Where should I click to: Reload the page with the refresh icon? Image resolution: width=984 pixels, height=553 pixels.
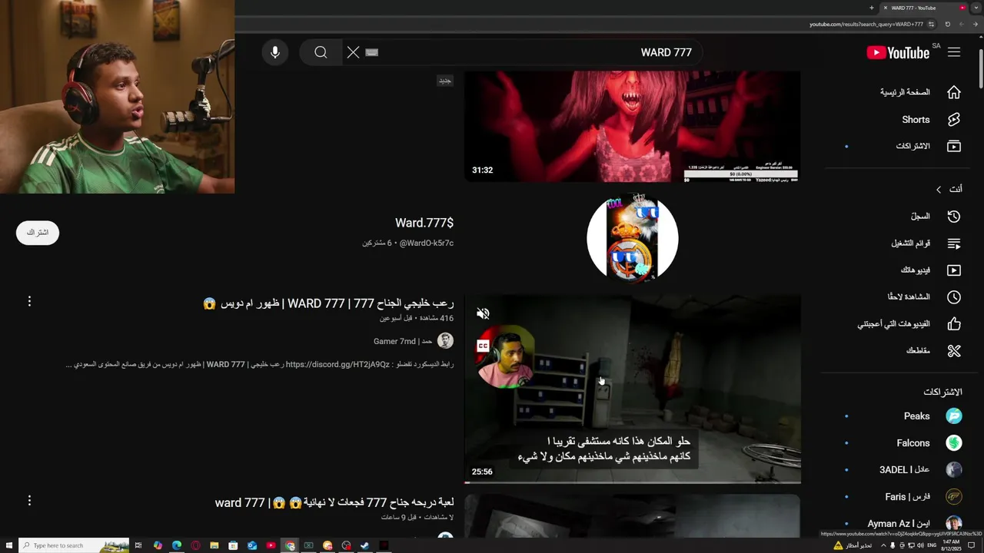[x=948, y=25]
